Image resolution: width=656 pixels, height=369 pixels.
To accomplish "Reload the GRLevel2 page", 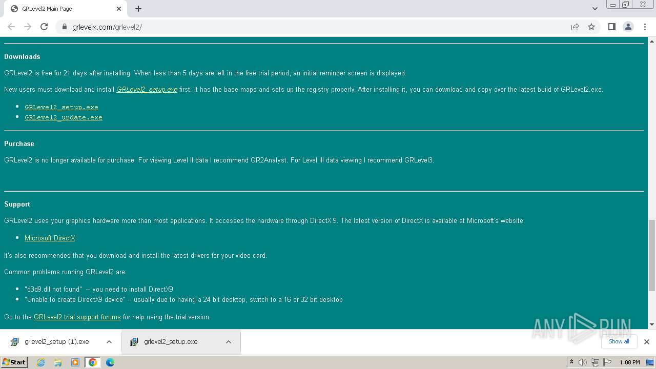I will click(x=44, y=27).
